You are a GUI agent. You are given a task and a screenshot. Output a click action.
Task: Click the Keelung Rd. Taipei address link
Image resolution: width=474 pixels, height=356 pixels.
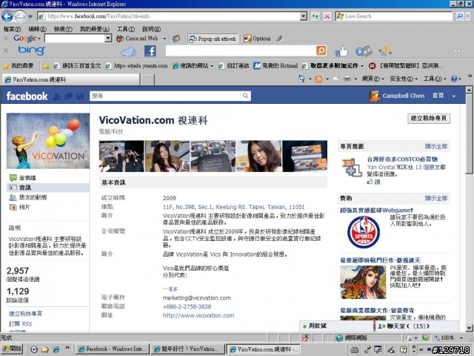(233, 207)
